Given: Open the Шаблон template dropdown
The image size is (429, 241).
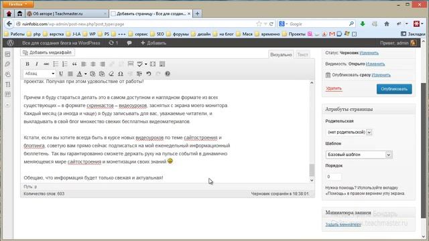Looking at the screenshot, I should pos(359,155).
